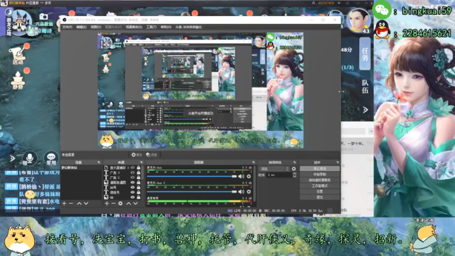Viewport: 455px width, 256px height.
Task: Click the transition duration stepper arrows
Action: 294,175
